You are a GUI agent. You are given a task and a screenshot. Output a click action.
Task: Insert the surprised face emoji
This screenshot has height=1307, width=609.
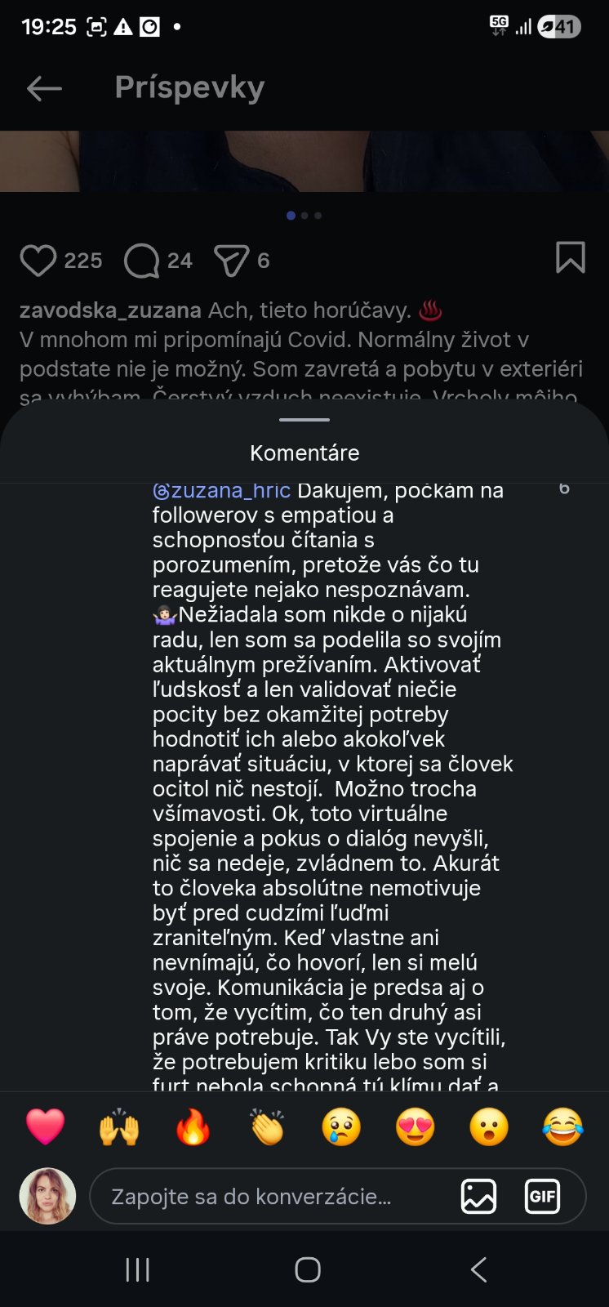[489, 1126]
